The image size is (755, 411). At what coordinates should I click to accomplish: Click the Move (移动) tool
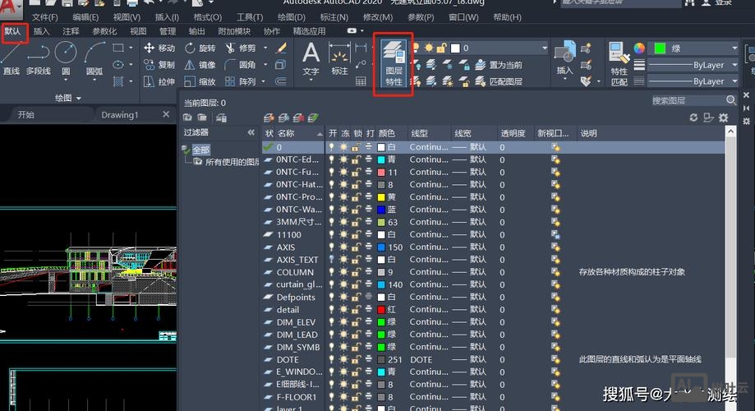click(x=159, y=48)
